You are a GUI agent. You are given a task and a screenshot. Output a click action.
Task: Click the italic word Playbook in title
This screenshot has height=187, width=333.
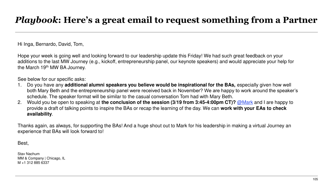click(36, 20)
